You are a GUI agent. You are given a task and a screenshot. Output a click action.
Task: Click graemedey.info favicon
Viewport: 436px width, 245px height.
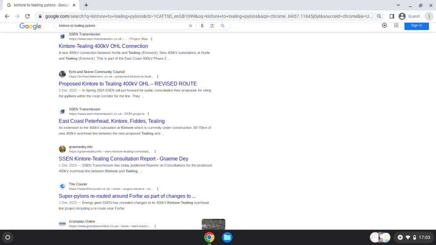62,149
